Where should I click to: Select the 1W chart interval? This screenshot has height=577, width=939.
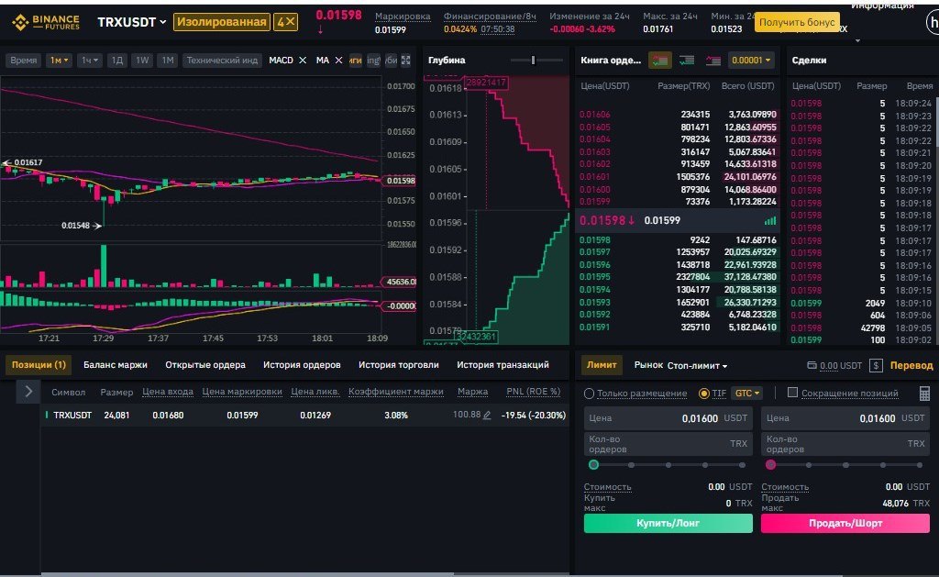point(142,60)
